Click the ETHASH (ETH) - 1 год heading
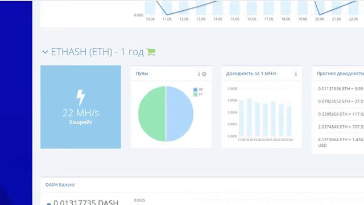 (97, 52)
